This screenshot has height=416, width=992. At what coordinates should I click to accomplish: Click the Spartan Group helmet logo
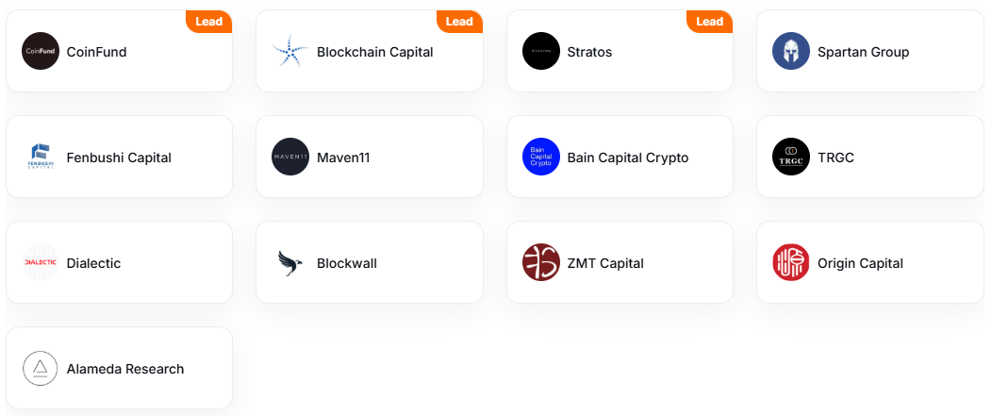click(x=791, y=51)
